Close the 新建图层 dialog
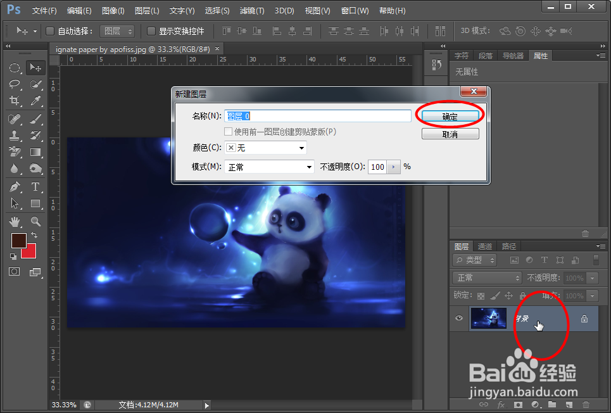The height and width of the screenshot is (413, 611). click(x=474, y=91)
